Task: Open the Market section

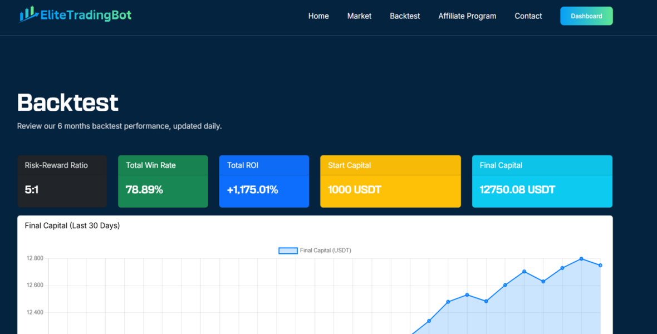Action: tap(359, 16)
